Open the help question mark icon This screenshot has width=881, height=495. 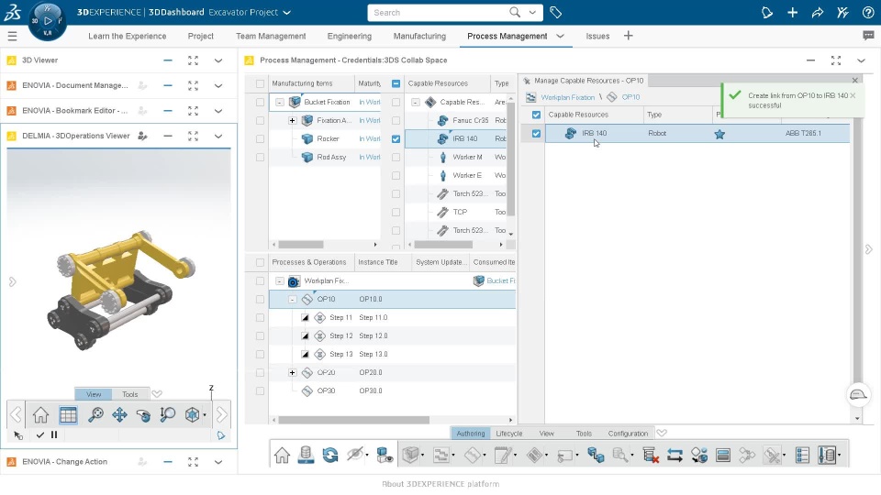[868, 12]
